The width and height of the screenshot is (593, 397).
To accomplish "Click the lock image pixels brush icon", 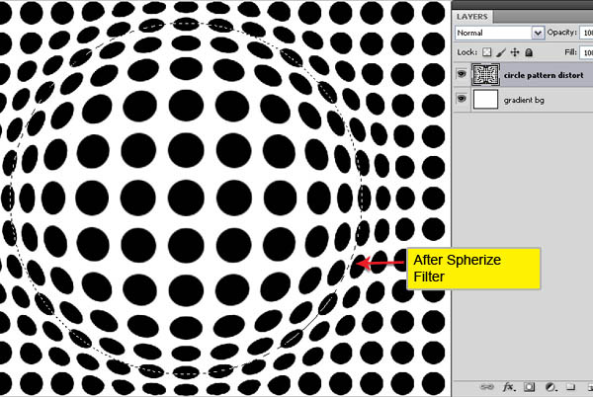I will [503, 51].
